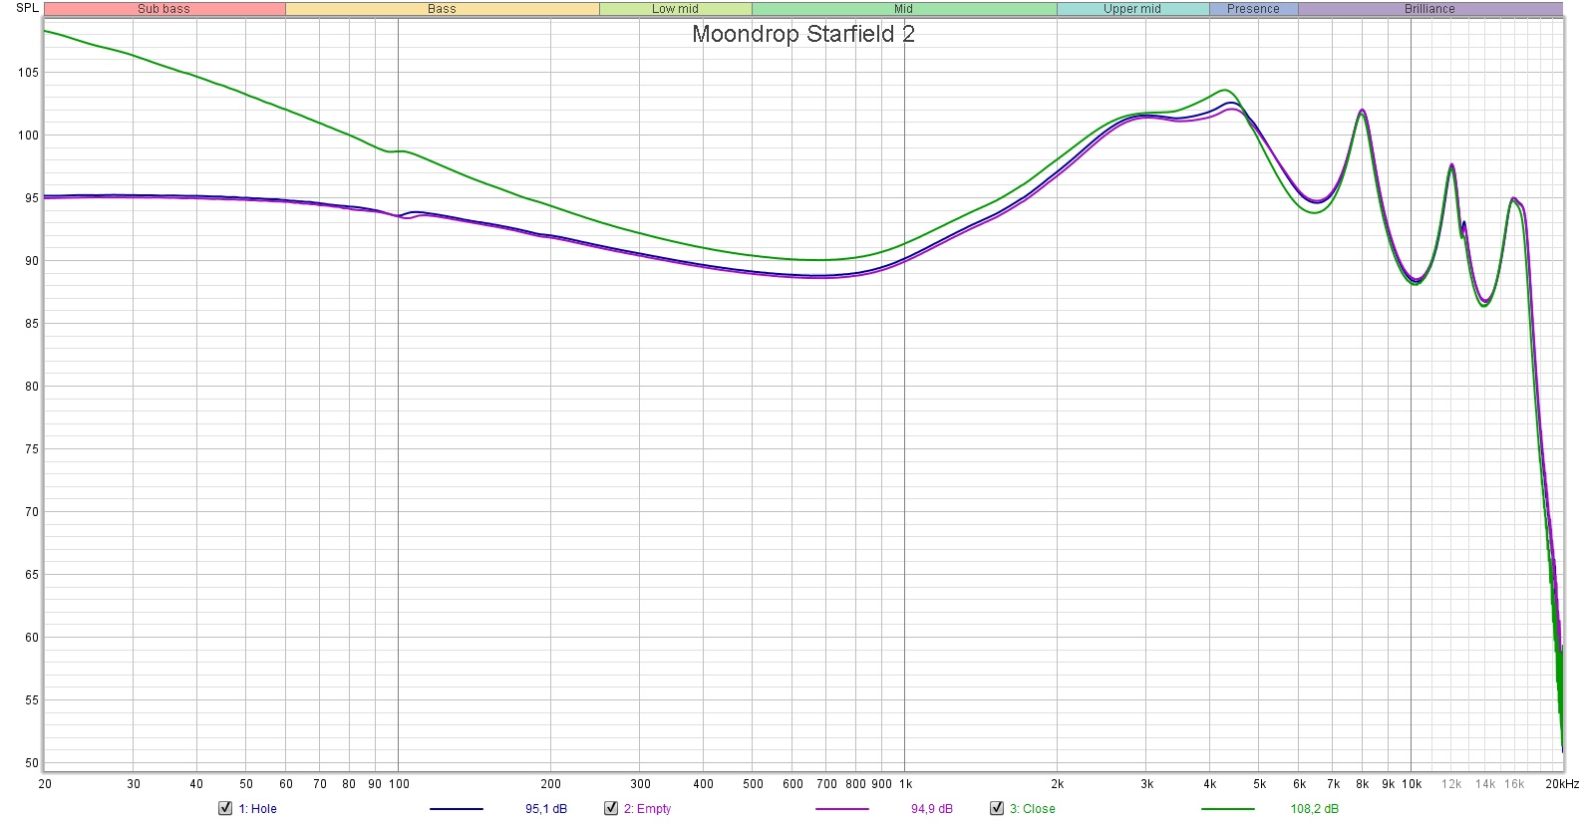The image size is (1585, 823).
Task: Click the dark blue Hole trace line sample
Action: [457, 809]
